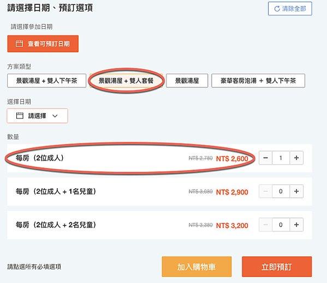Decrease quantity for 每房 (2位成人)
The width and height of the screenshot is (327, 283).
pos(265,158)
